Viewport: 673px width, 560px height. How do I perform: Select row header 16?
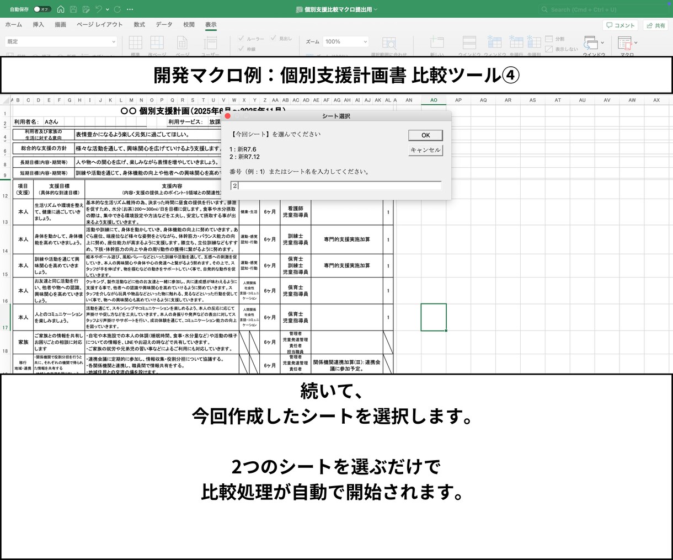[x=5, y=290]
